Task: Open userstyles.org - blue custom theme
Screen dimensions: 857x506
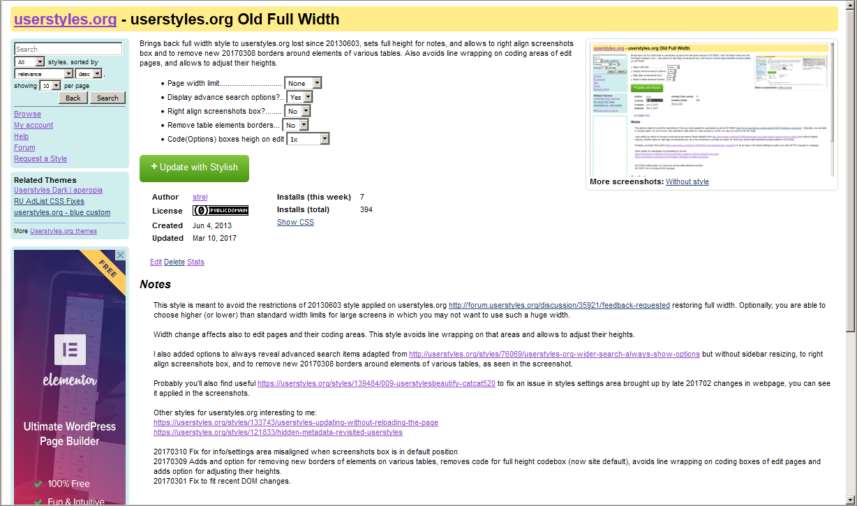Action: [62, 212]
